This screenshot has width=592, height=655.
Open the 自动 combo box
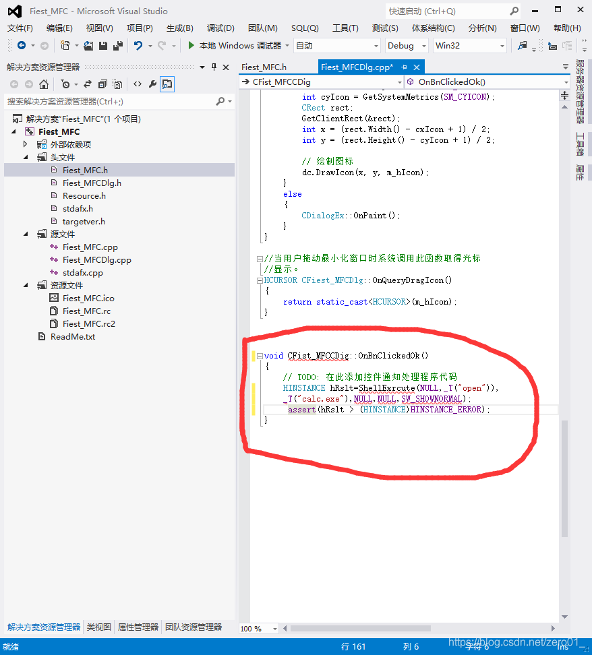337,46
